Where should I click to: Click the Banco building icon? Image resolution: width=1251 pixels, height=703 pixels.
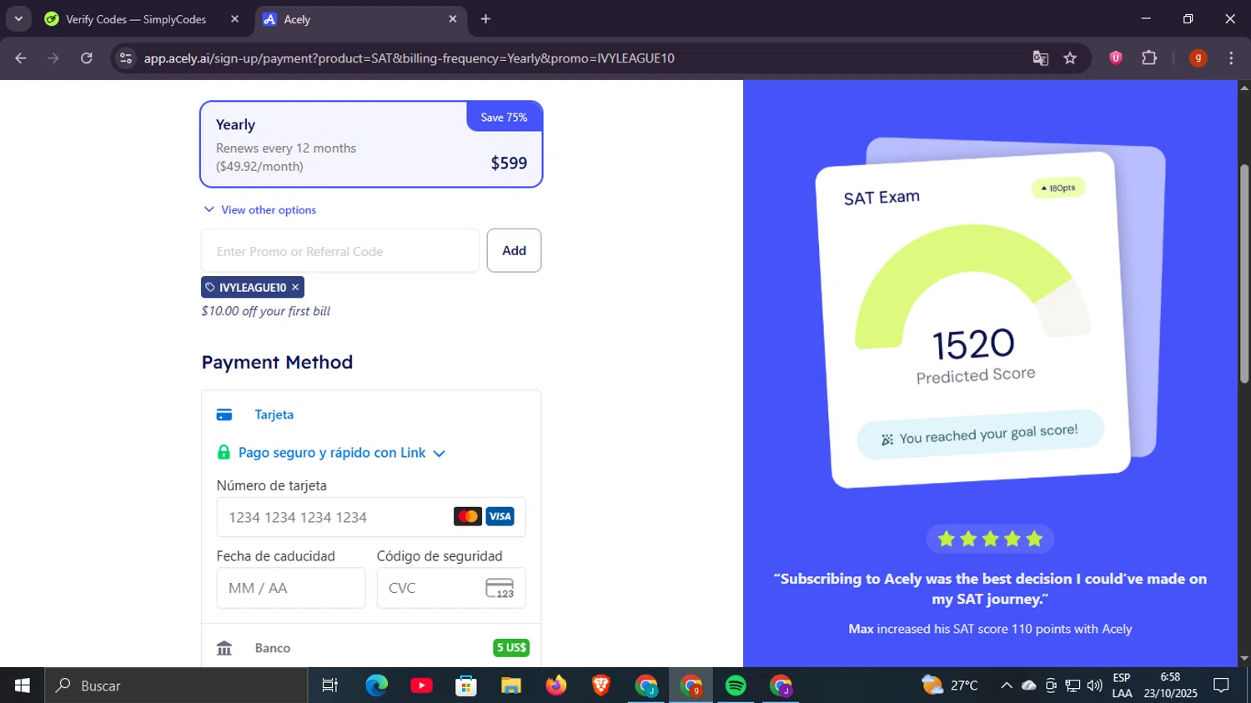coord(224,648)
